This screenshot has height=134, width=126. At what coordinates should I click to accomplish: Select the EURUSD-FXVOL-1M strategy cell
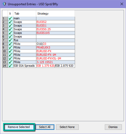pos(55,58)
